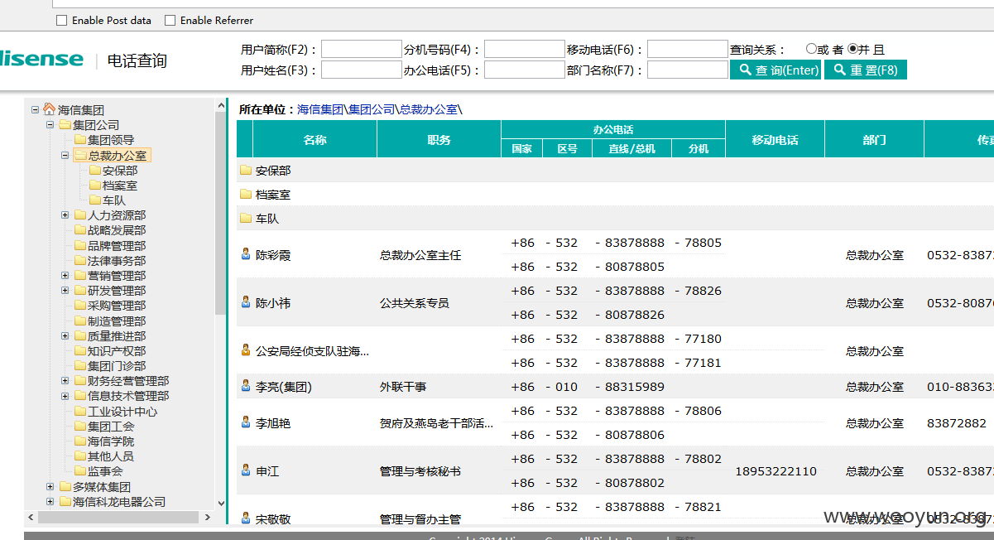Open 总裁办公室 in the breadcrumb path
994x540 pixels.
point(429,109)
